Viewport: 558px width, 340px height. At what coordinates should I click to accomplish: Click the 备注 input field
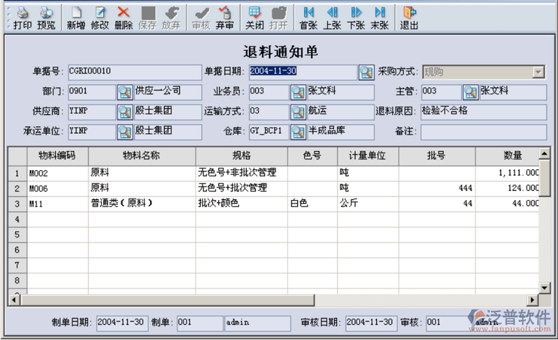click(483, 132)
